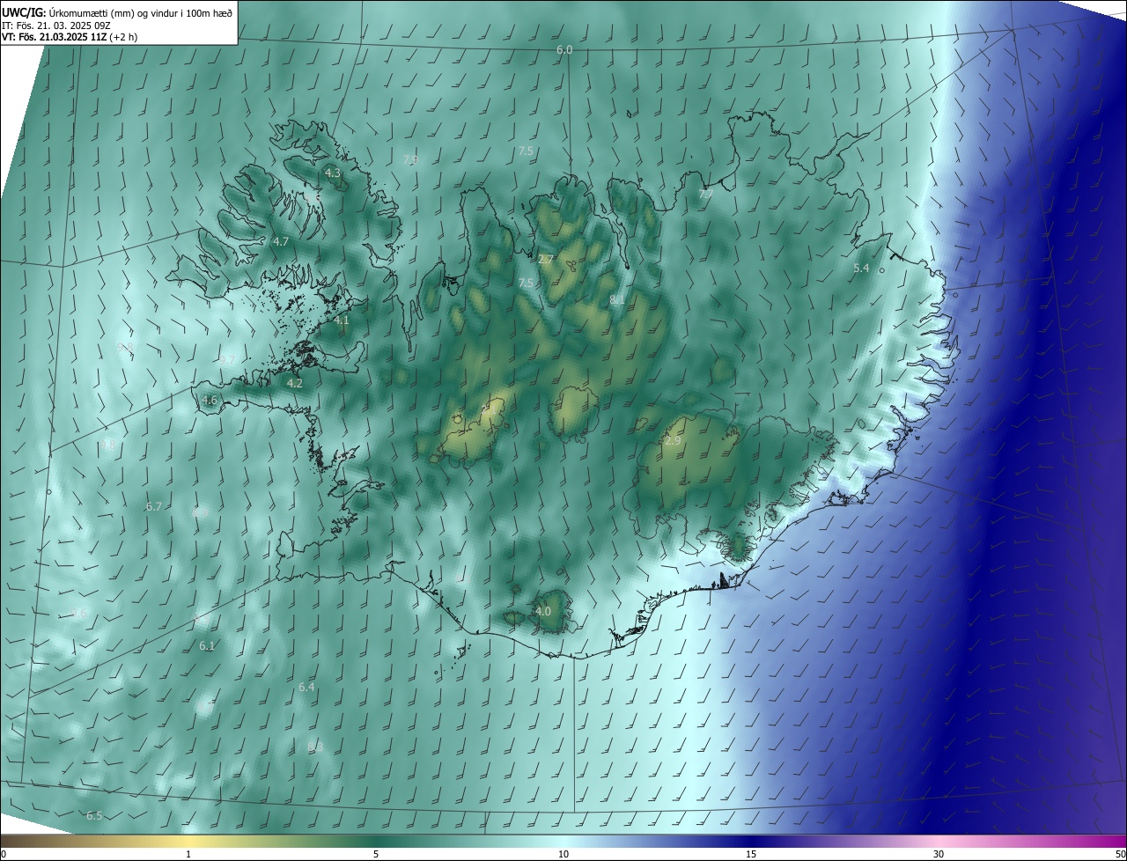1127x861 pixels.
Task: Click the 15 tick on the color scale
Action: point(751,854)
